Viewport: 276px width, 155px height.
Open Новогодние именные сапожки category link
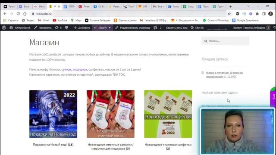coord(110,146)
